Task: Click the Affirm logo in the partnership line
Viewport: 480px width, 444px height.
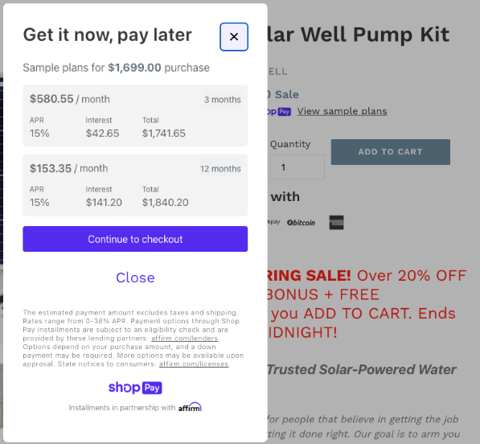Action: point(190,407)
